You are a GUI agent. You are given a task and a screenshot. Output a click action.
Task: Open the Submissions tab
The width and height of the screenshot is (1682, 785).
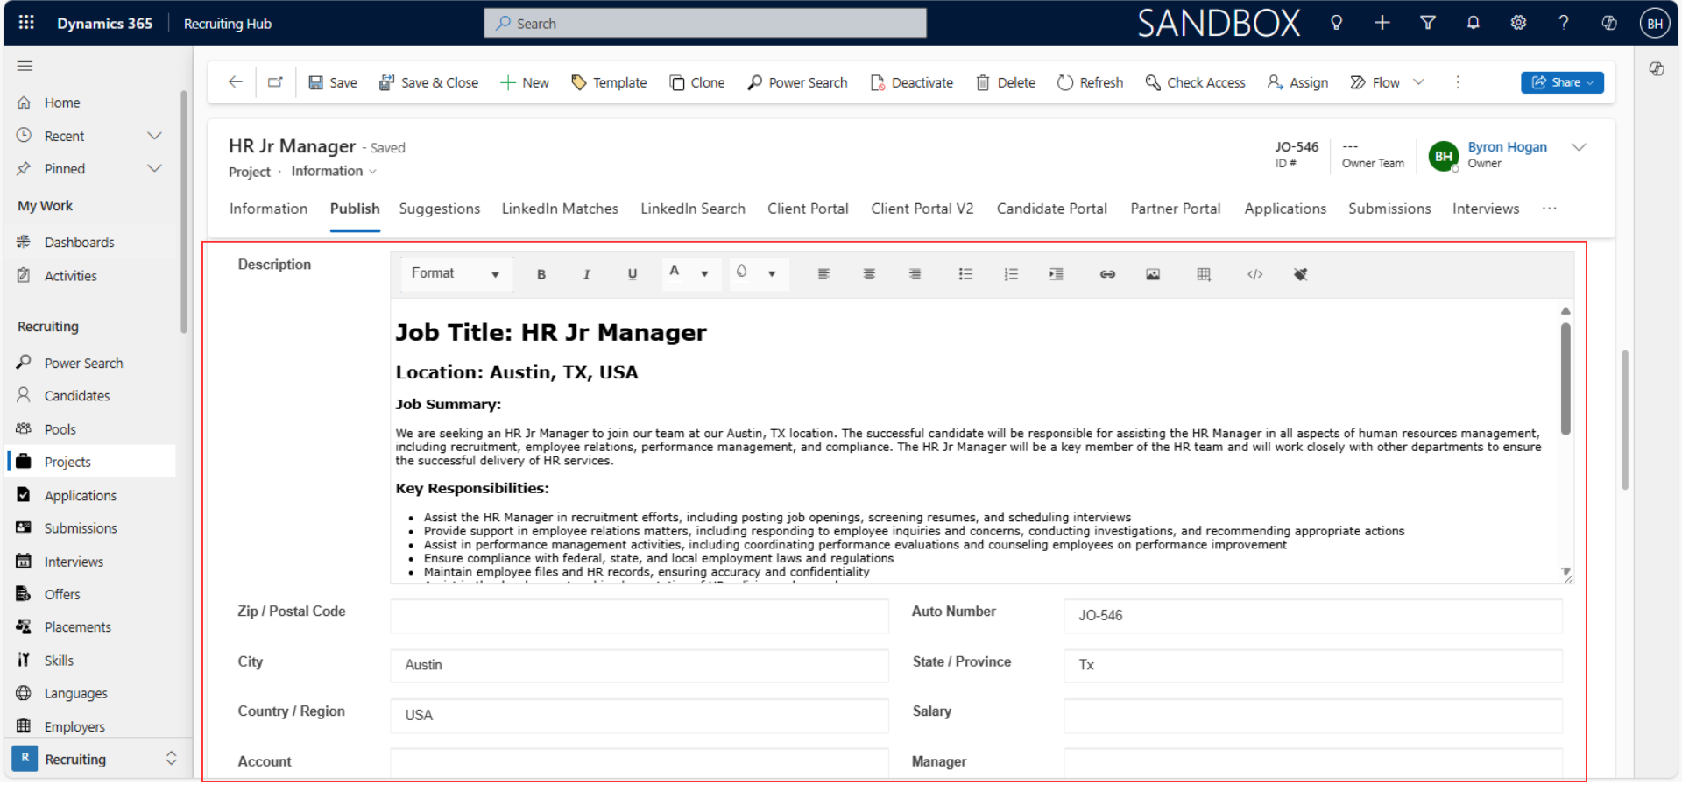coord(1389,209)
